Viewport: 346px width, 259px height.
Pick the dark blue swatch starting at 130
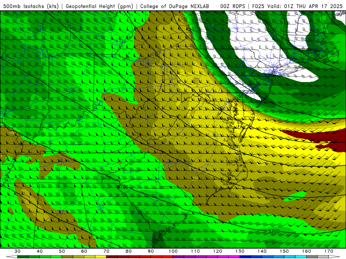[245, 257]
